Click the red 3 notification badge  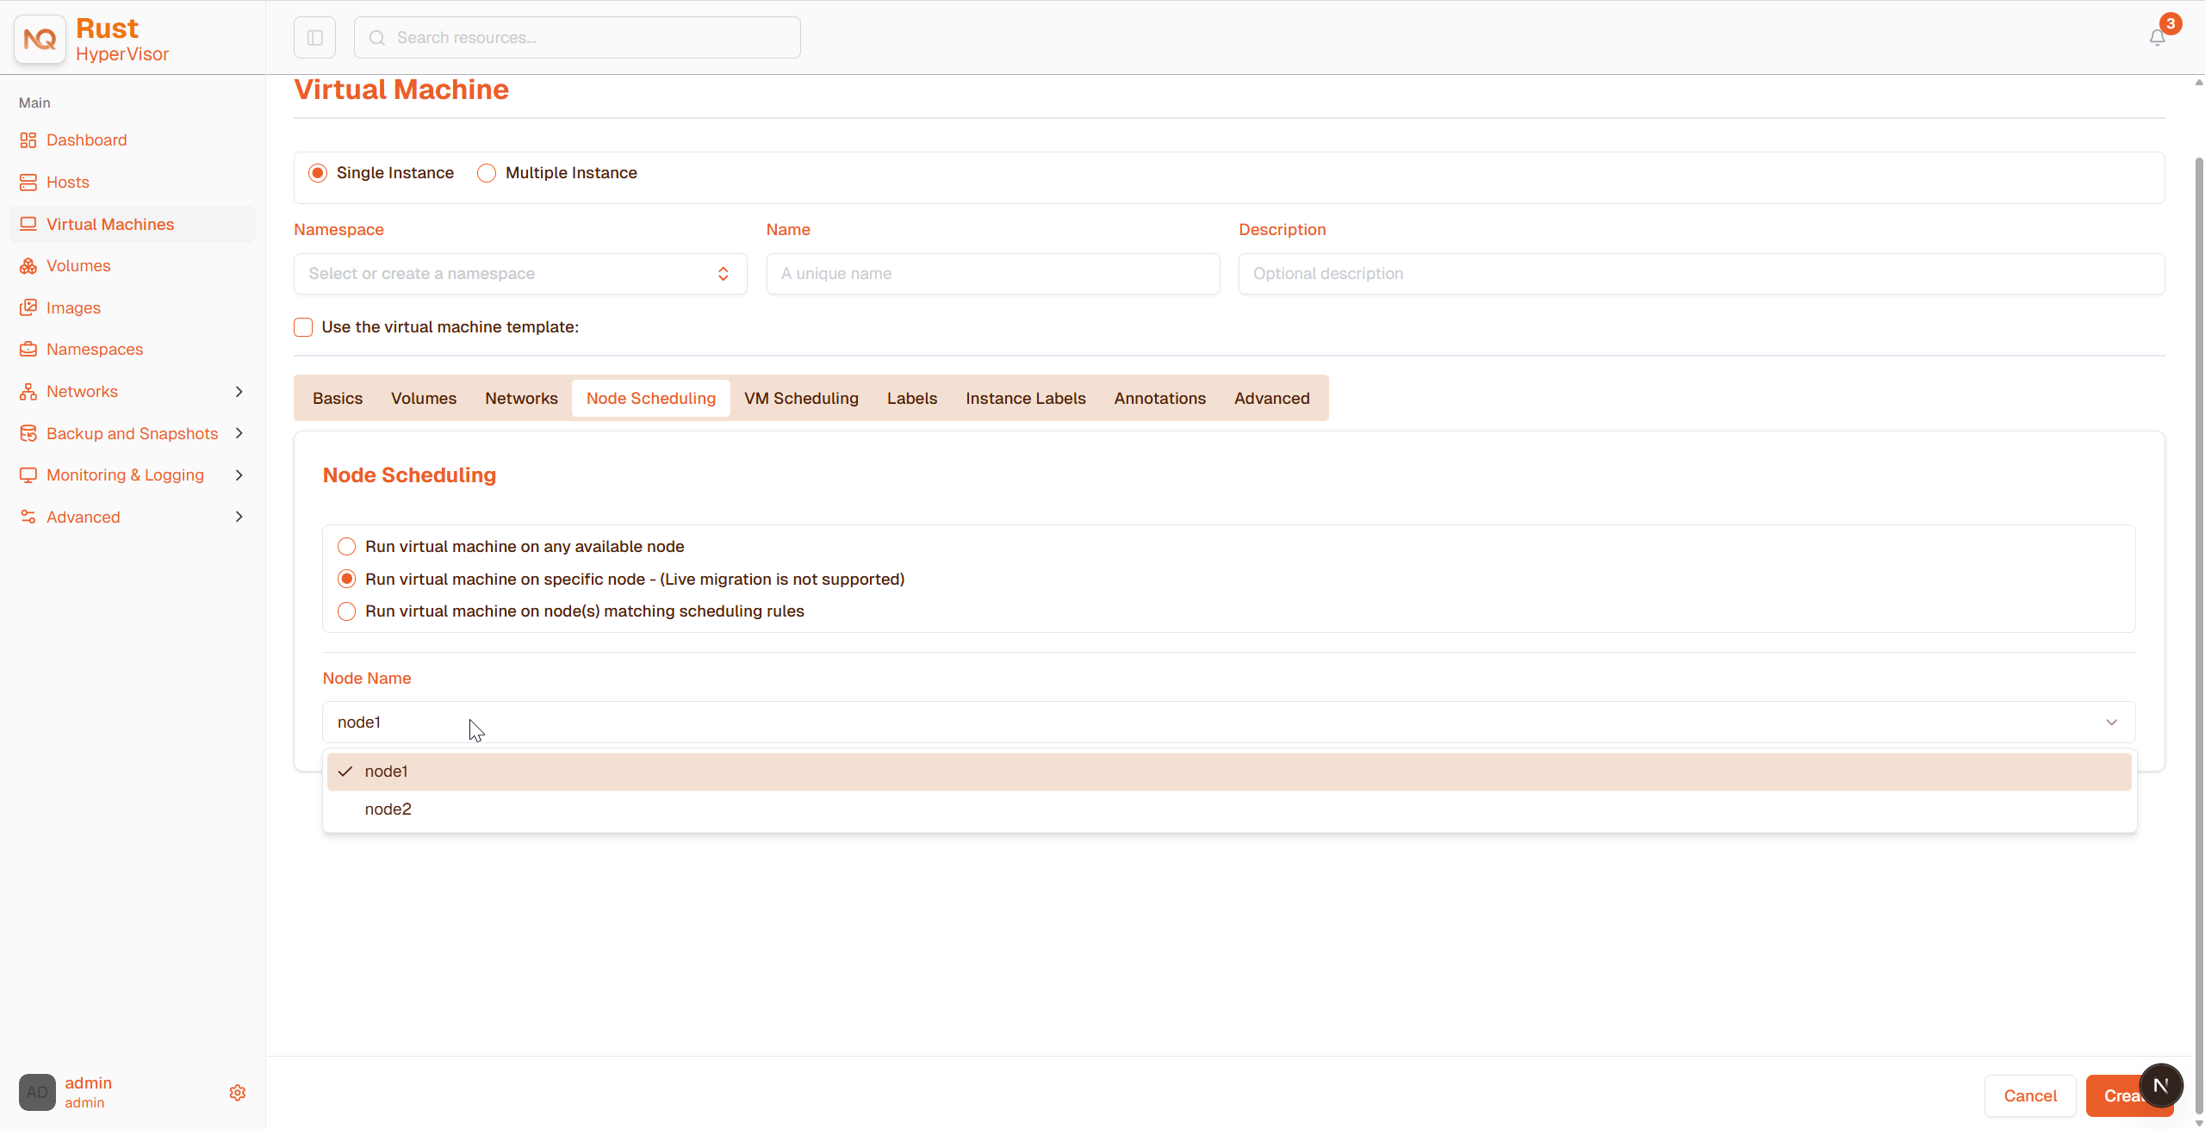pos(2171,24)
